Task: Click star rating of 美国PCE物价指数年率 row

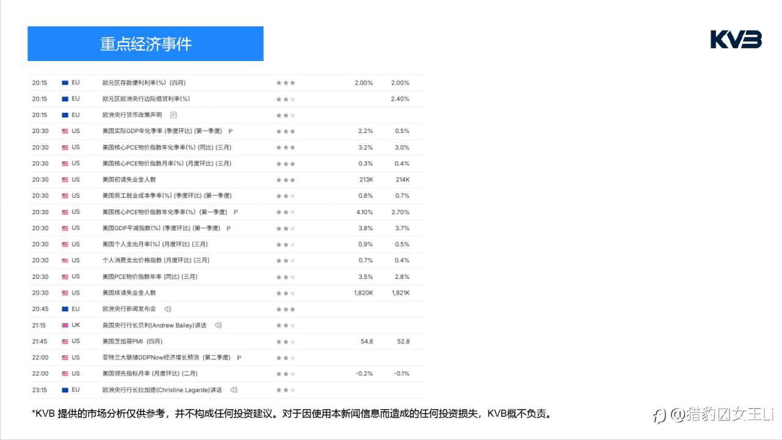Action: [x=285, y=277]
